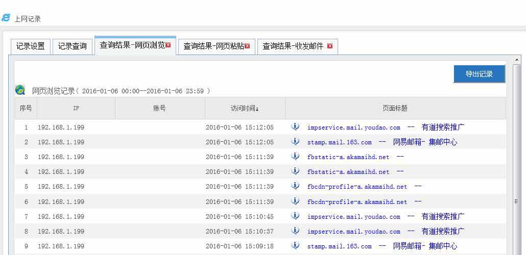Viewport: 526px width, 255px height.
Task: Sort by the IP column header
Action: click(76, 108)
